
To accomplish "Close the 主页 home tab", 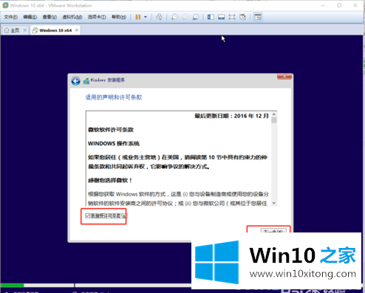I will click(25, 30).
